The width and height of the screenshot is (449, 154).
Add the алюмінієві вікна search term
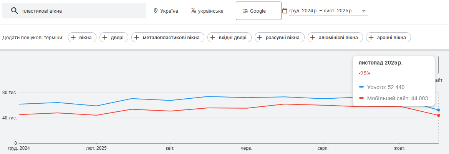click(335, 37)
